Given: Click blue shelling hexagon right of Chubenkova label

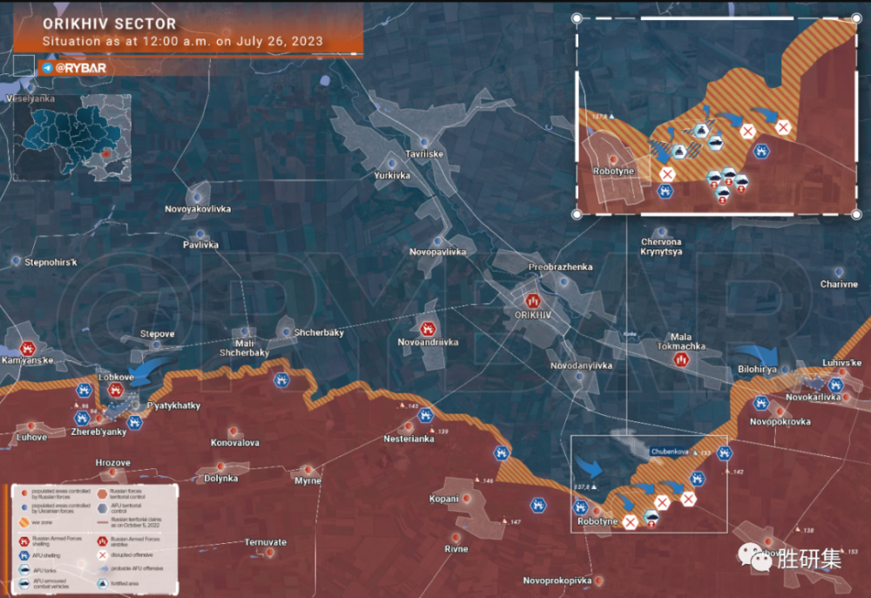Looking at the screenshot, I should click(724, 454).
